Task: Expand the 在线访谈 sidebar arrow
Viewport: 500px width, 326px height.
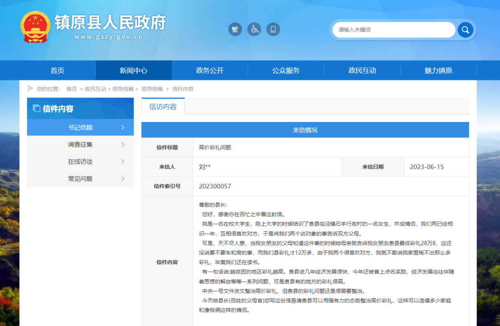Action: [x=123, y=162]
